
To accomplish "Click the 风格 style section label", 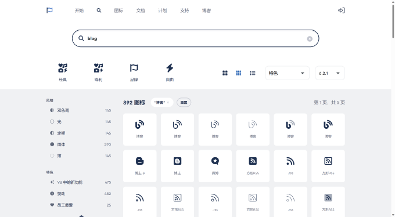I will point(49,100).
